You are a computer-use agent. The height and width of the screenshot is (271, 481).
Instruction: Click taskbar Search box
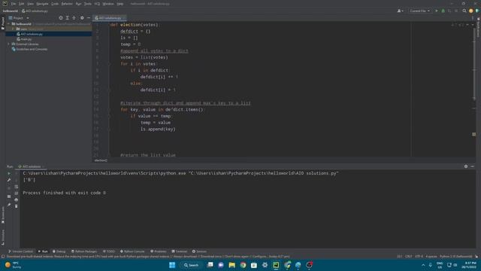[191, 265]
